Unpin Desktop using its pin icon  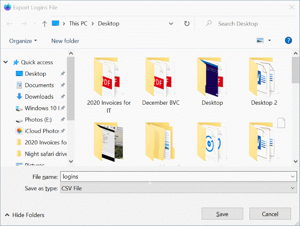pyautogui.click(x=63, y=73)
